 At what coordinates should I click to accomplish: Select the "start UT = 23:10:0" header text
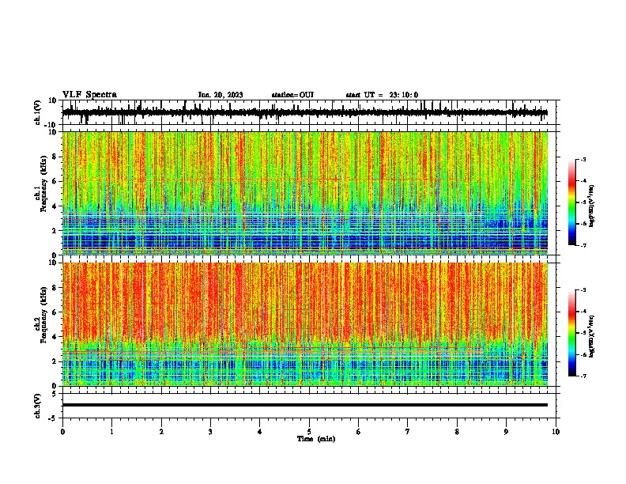click(382, 95)
